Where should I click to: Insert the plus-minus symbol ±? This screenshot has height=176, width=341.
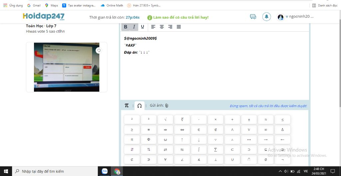pos(249,120)
